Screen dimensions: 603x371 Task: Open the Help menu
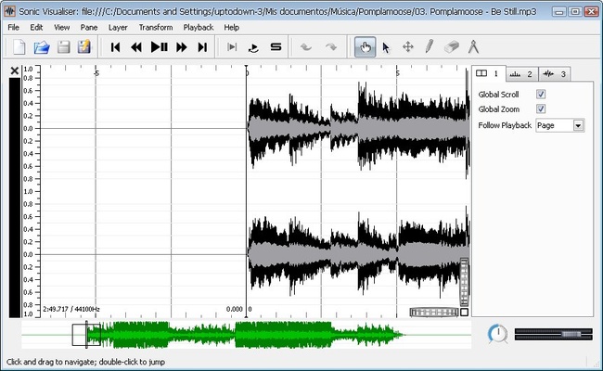point(232,27)
